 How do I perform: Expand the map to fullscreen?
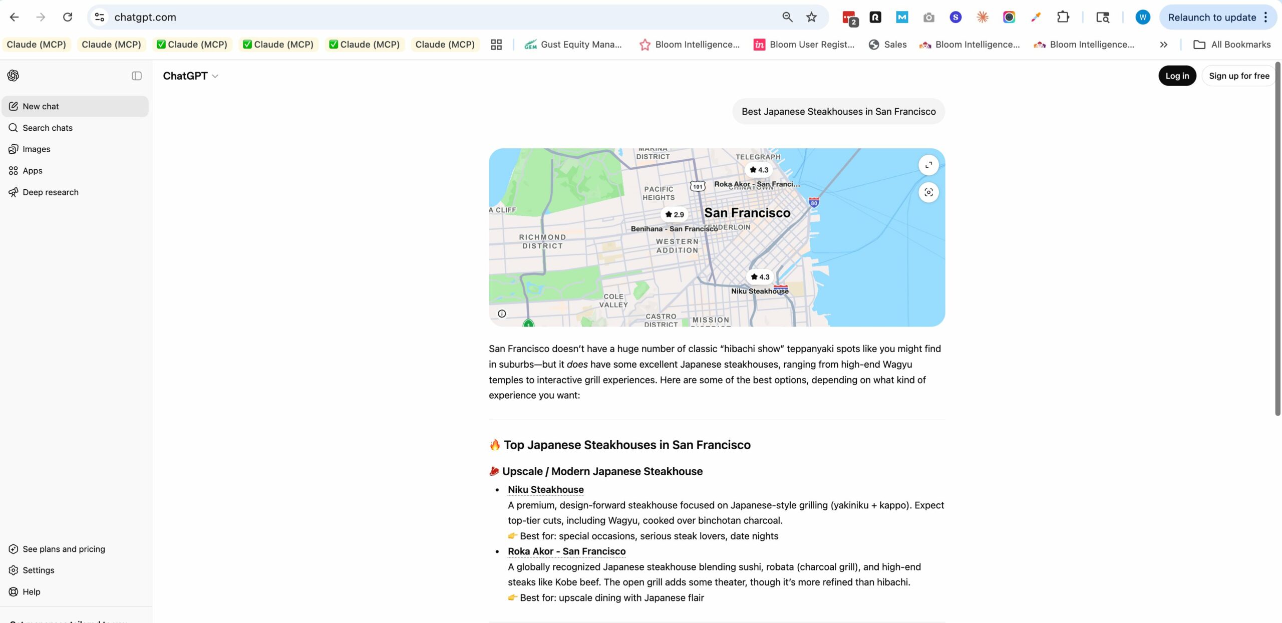pos(928,165)
